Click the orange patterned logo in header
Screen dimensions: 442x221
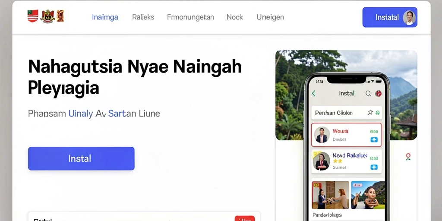point(60,16)
